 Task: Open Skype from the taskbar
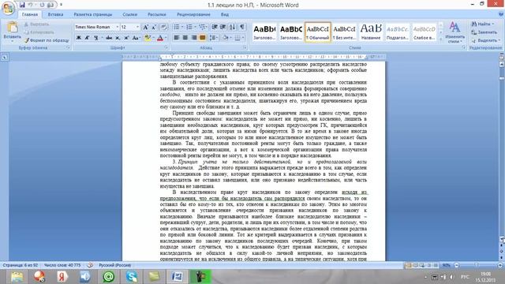pyautogui.click(x=132, y=277)
